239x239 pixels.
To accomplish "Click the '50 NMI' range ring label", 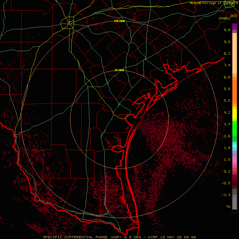I will click(119, 70).
